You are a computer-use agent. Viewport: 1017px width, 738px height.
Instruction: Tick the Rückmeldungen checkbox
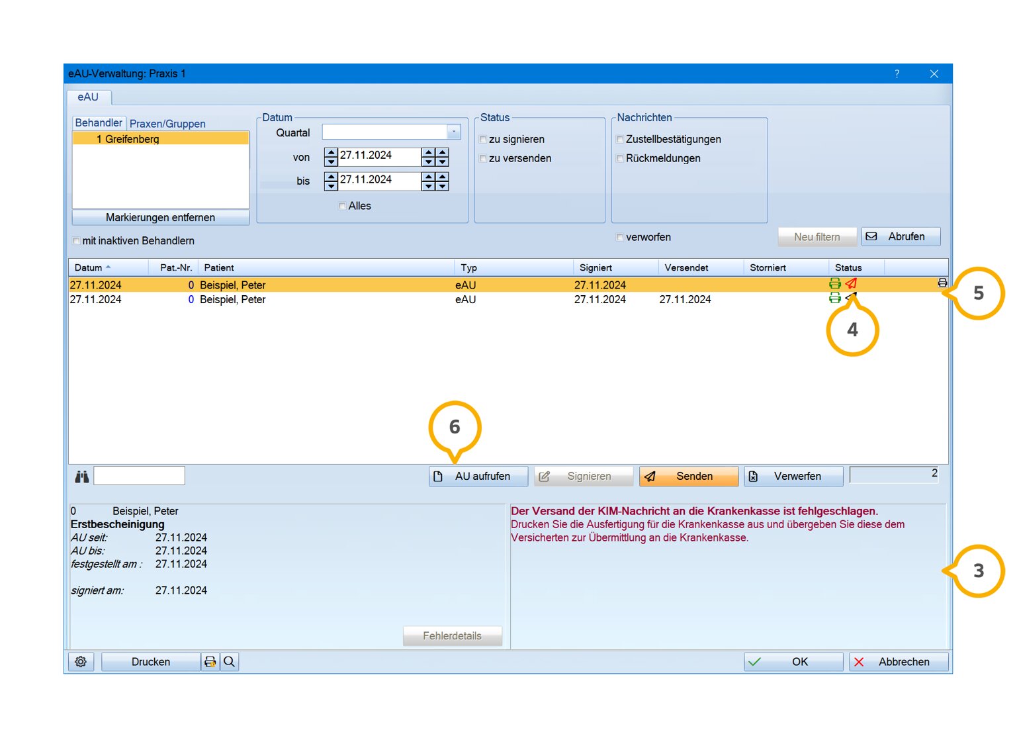click(x=620, y=159)
